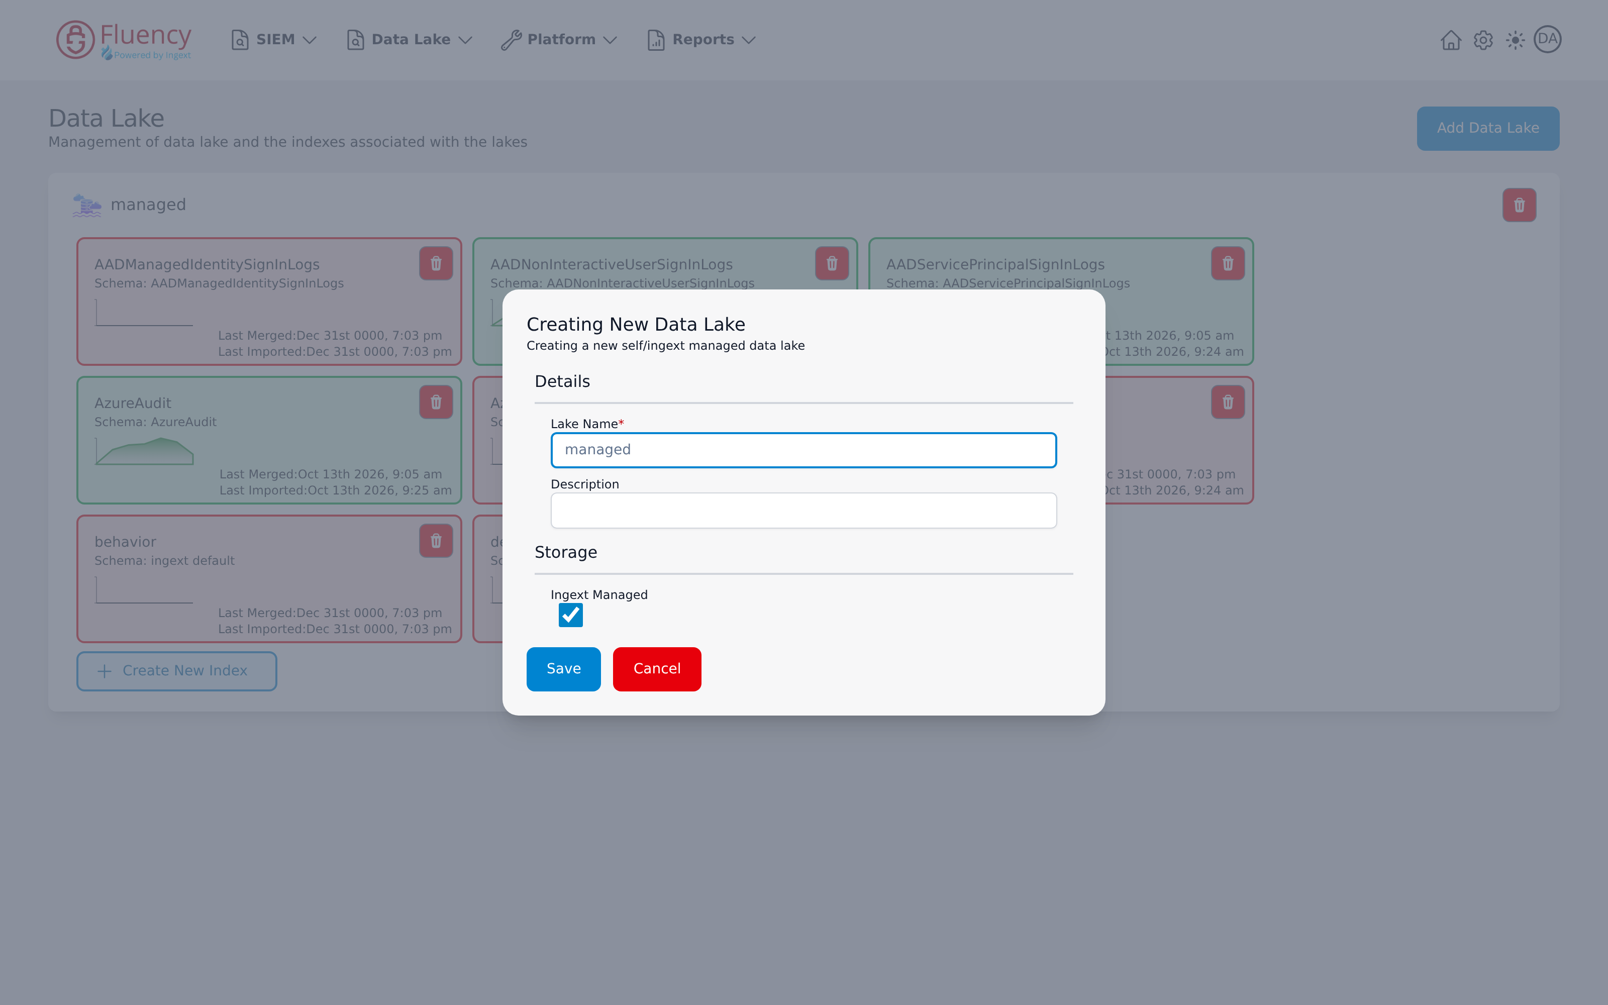The image size is (1608, 1005).
Task: Click the Data Lake page heading
Action: pyautogui.click(x=107, y=118)
